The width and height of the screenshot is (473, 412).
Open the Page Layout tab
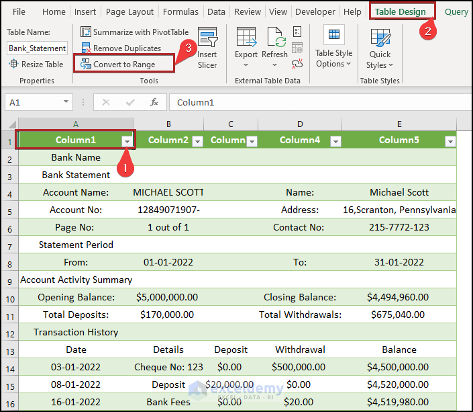pyautogui.click(x=129, y=11)
